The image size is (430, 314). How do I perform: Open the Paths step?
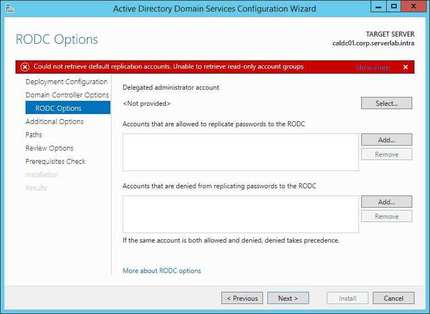[34, 135]
